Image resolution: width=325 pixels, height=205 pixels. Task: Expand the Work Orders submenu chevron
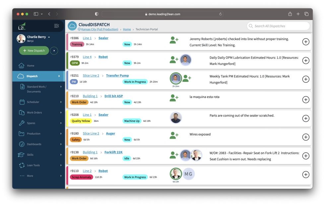tap(61, 112)
